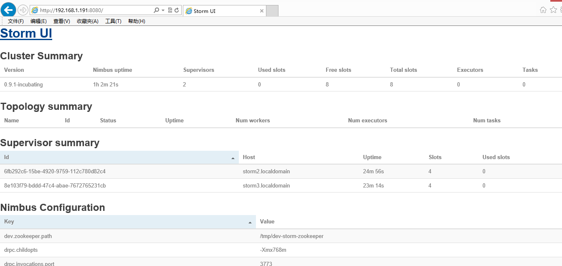This screenshot has width=562, height=266.
Task: Select supervisor id 8e103f79-bddd-47c4-abae-7672765231cb
Action: point(55,185)
